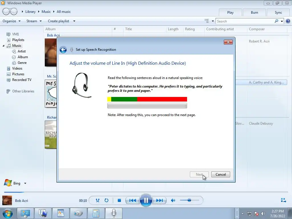
Task: Click the system tray volume icon
Action: 263,214
